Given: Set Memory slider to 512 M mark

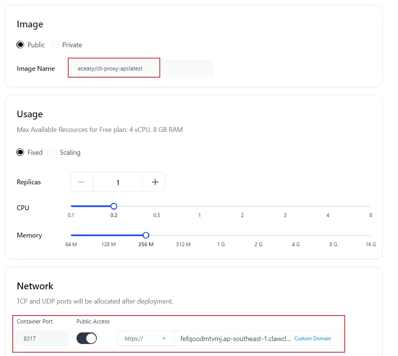Looking at the screenshot, I should click(x=183, y=235).
